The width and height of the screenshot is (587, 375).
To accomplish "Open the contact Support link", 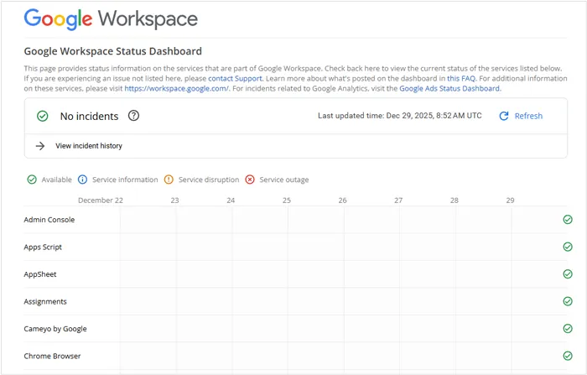I will (x=235, y=79).
